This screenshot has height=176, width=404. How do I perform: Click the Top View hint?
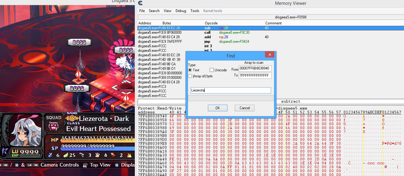coord(100,165)
